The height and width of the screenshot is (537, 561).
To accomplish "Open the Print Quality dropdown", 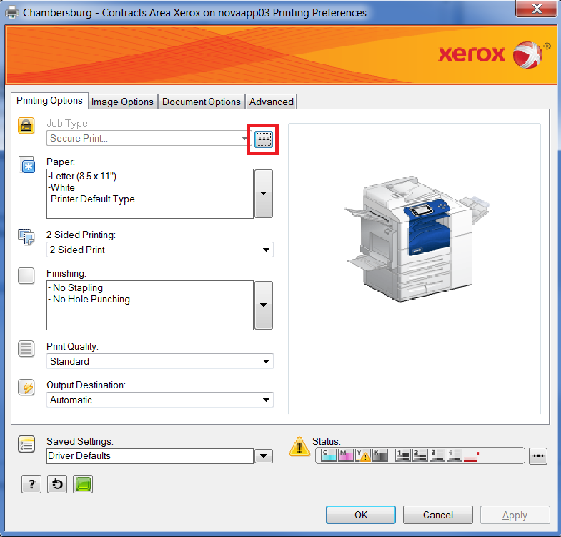I will point(159,361).
